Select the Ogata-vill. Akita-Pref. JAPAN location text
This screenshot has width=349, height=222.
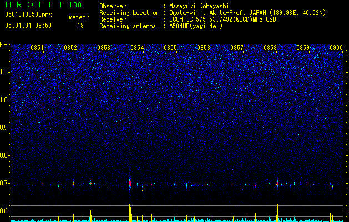[247, 13]
